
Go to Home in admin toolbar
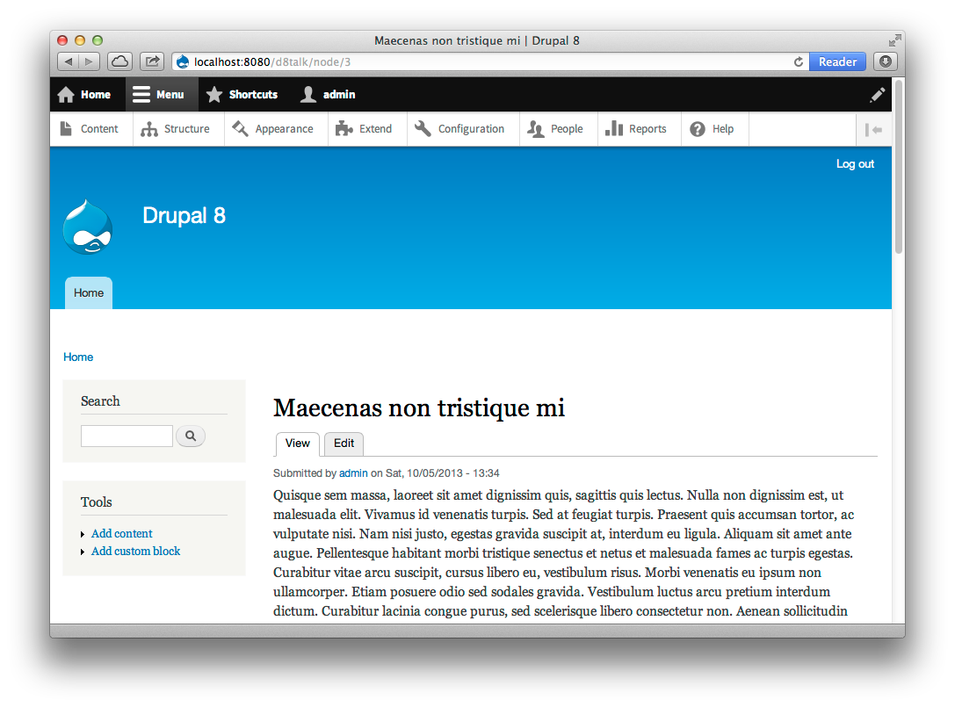click(x=84, y=95)
